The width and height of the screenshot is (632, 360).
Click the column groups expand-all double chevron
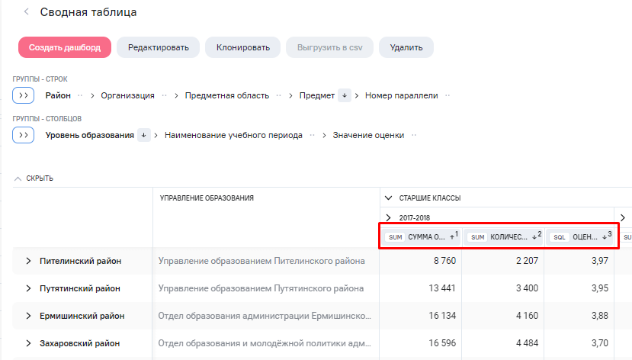(x=23, y=135)
